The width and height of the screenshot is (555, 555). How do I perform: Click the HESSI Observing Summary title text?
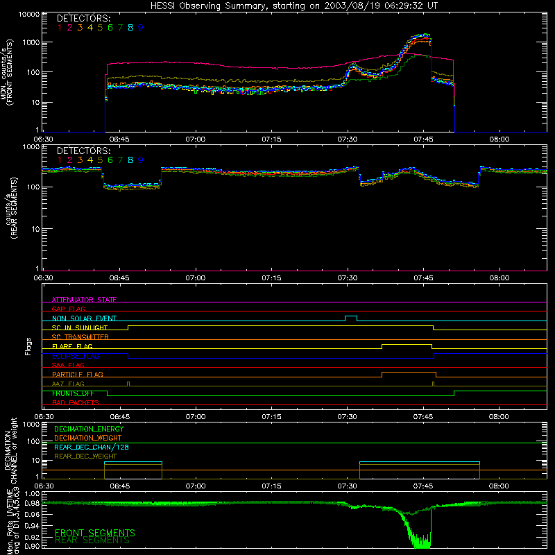coord(293,6)
